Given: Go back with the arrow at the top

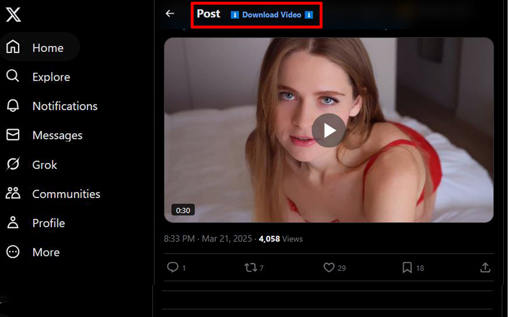Looking at the screenshot, I should 170,13.
